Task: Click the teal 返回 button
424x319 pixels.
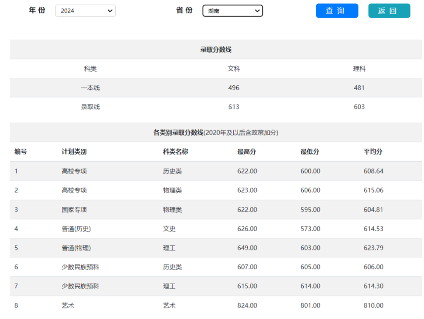Action: click(389, 11)
